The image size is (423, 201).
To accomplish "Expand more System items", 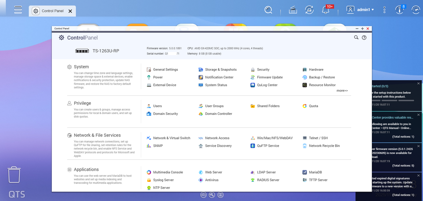I will click(342, 91).
